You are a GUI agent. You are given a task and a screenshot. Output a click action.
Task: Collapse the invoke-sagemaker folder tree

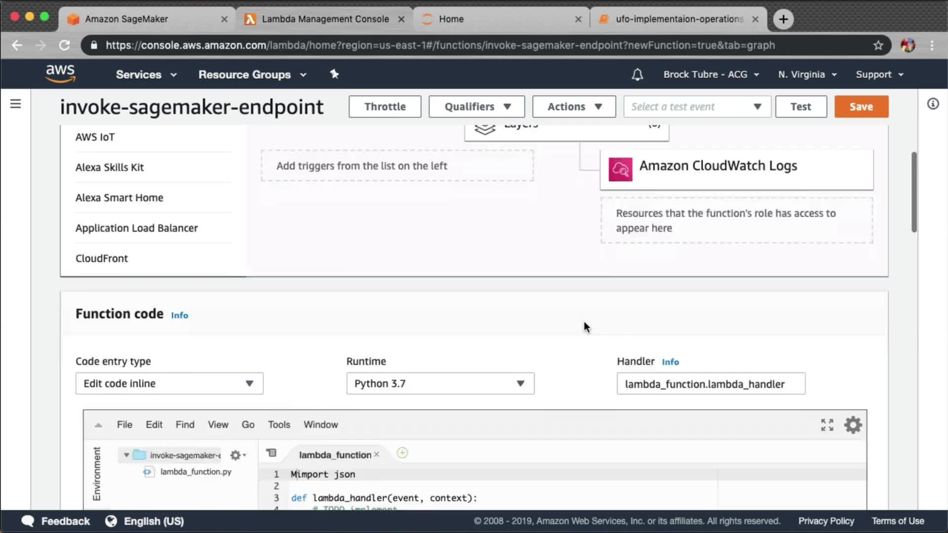coord(126,455)
